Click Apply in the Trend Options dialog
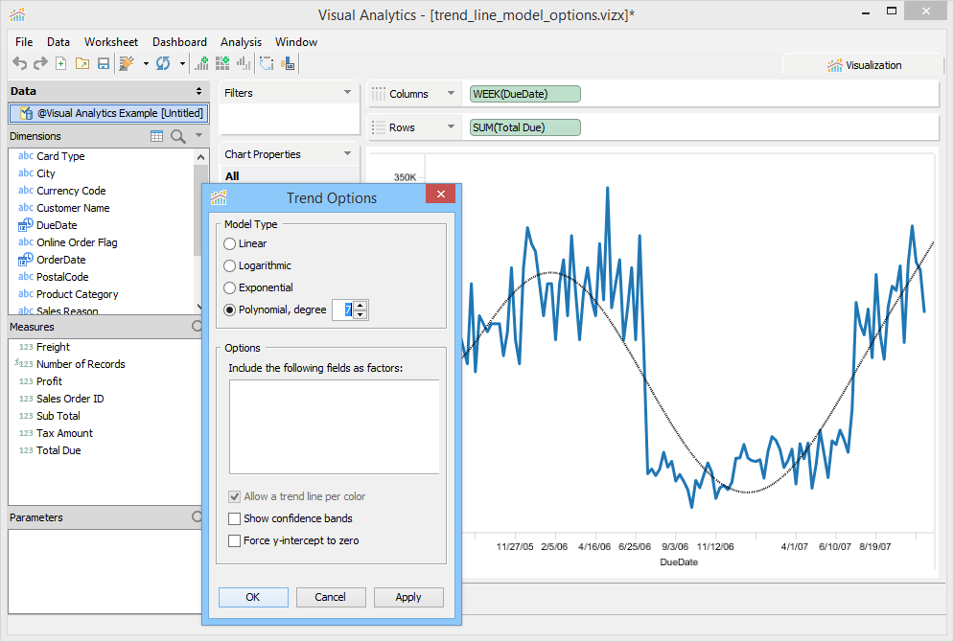This screenshot has height=642, width=954. [x=408, y=597]
